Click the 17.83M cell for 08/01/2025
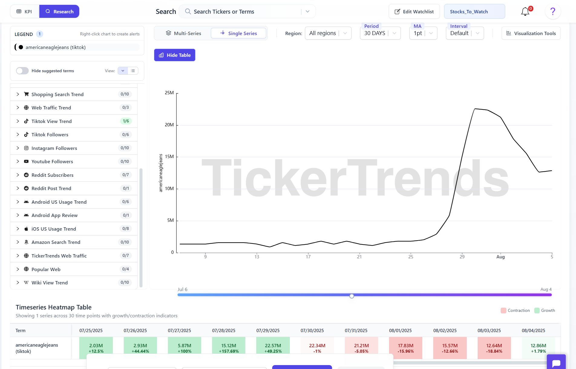Viewport: 576px width, 369px height. tap(406, 348)
